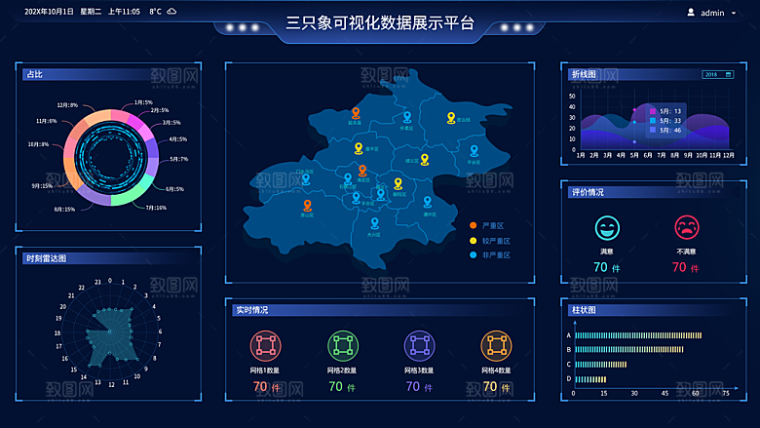760x428 pixels.
Task: Click the 三只象可视化数据展示平台 title
Action: click(x=380, y=22)
